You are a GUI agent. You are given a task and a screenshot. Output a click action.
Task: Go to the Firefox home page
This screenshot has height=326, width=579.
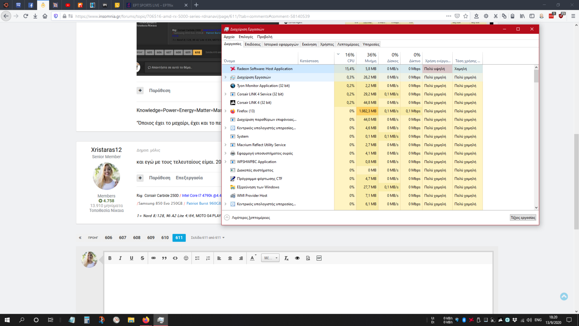point(45,16)
